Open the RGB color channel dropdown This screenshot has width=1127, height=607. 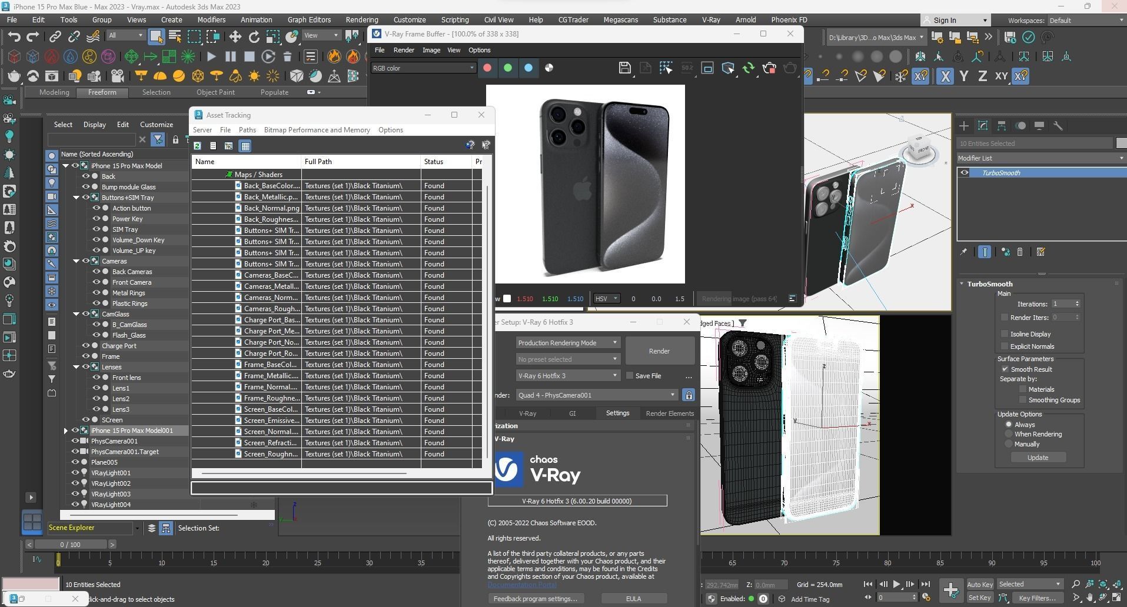(x=423, y=68)
